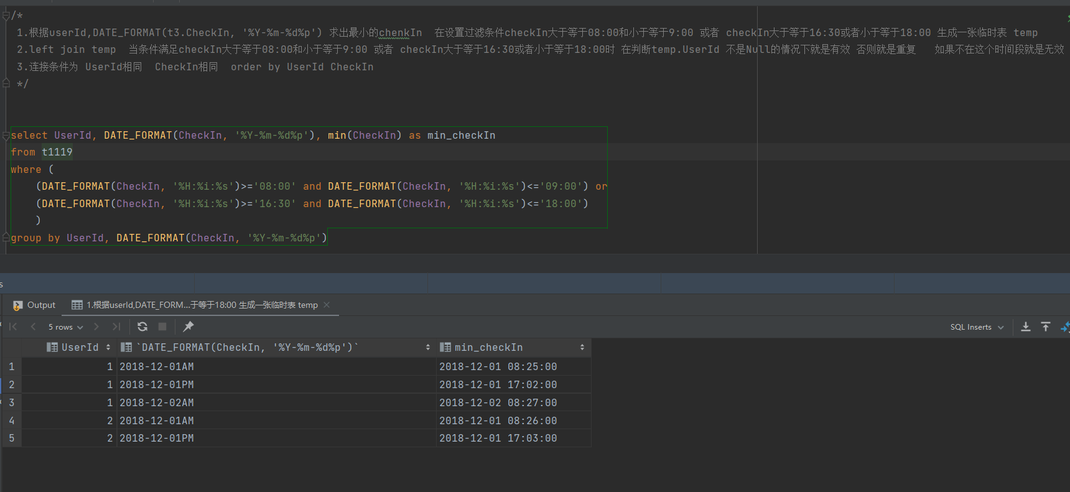1070x492 pixels.
Task: Click cell 2018-12-01 08:25:00
Action: coord(513,366)
